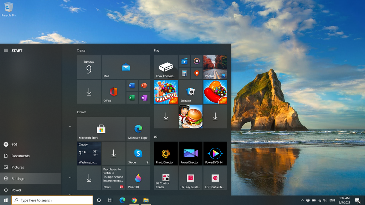Launch Google Chrome from the taskbar
The image size is (365, 205).
pyautogui.click(x=134, y=200)
